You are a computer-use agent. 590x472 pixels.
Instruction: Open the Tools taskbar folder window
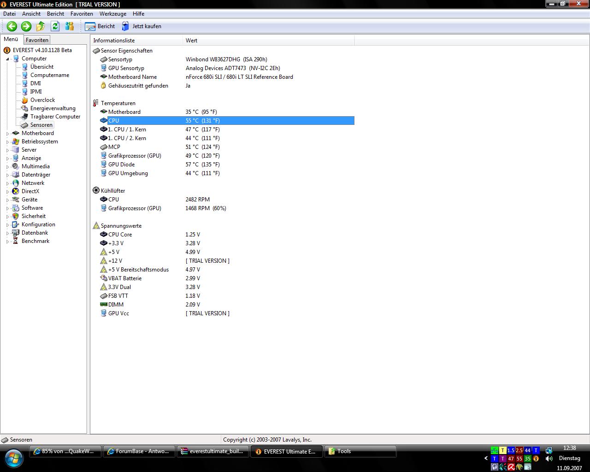coord(360,451)
